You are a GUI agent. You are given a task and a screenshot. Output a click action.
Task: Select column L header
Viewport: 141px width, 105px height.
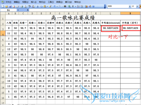(x=111, y=13)
